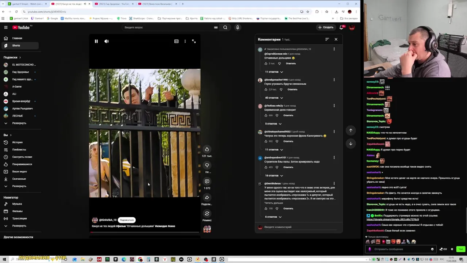This screenshot has height=263, width=467.
Task: Share the Short via Поделиться icon
Action: pyautogui.click(x=207, y=198)
